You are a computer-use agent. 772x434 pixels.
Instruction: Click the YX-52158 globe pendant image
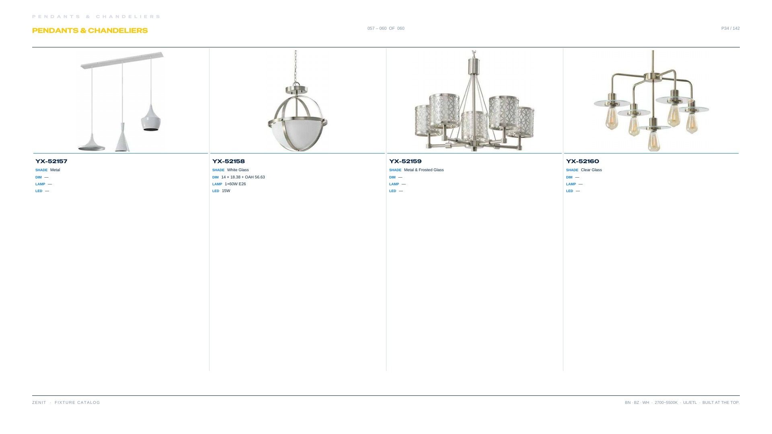coord(298,101)
